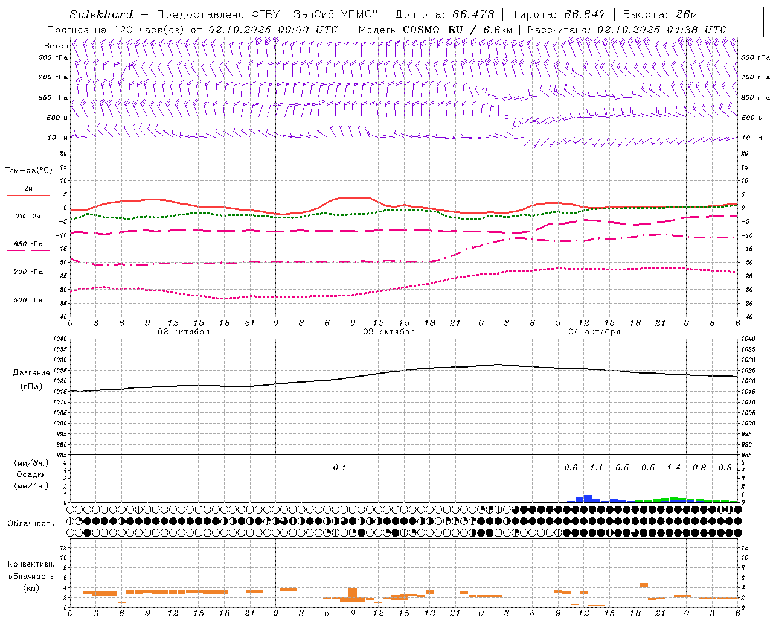Click the "Ветер" wind panel label
The height and width of the screenshot is (618, 773).
click(x=56, y=46)
